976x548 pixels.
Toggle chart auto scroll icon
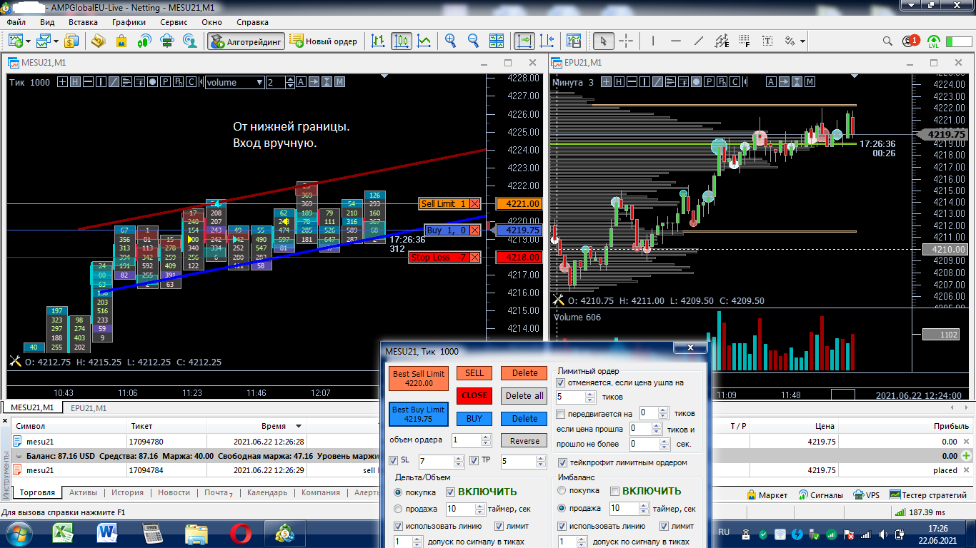click(x=524, y=41)
